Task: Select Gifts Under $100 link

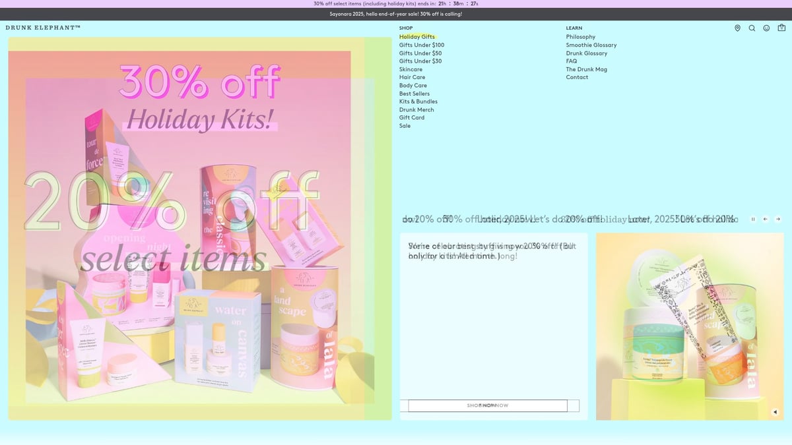Action: click(x=421, y=45)
